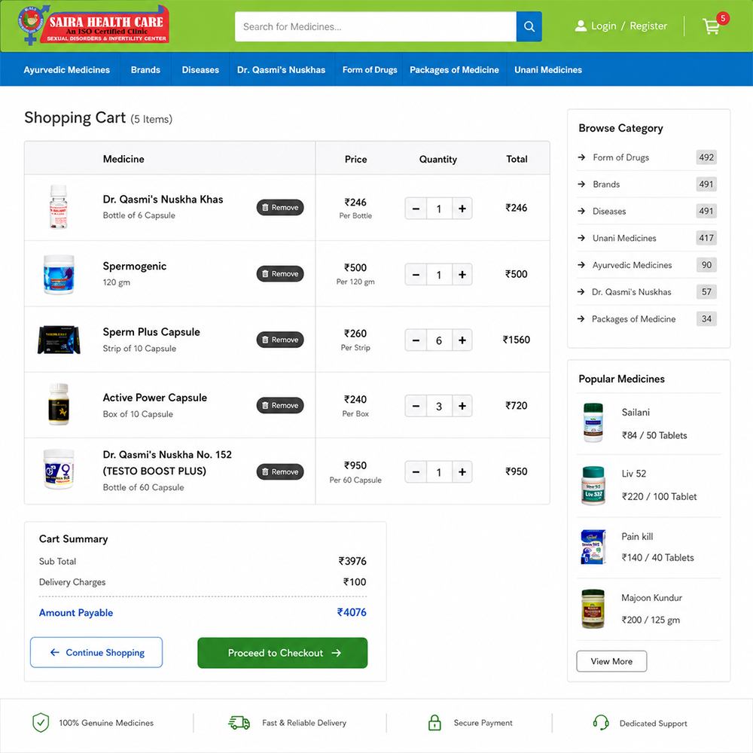The width and height of the screenshot is (753, 753).
Task: Open Sailani popular medicine image
Action: 593,423
